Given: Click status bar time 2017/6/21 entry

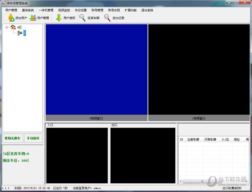Looking at the screenshot, I should [x=32, y=188].
